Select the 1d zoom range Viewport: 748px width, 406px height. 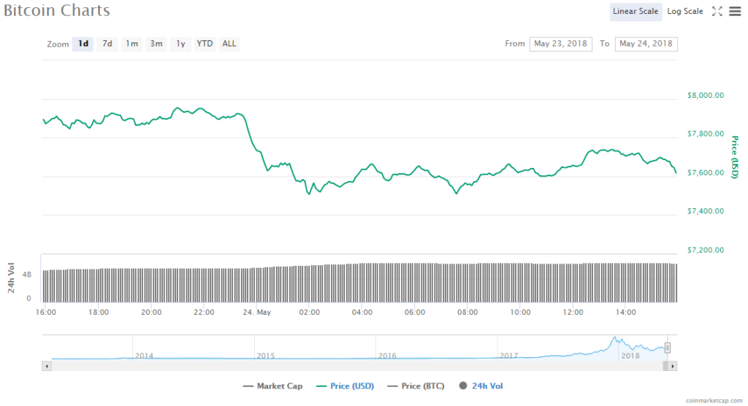coord(83,44)
